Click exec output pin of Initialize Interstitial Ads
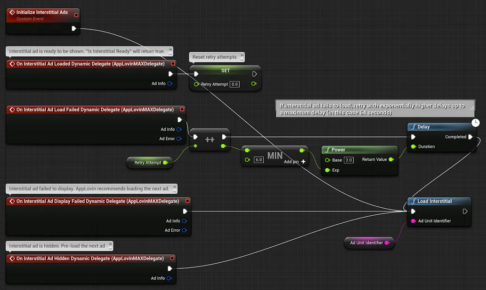This screenshot has width=486, height=290. pyautogui.click(x=74, y=29)
